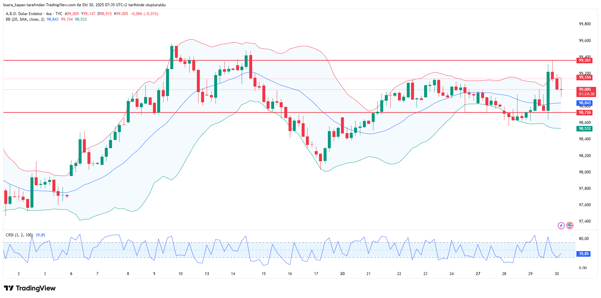This screenshot has width=601, height=298.
Task: Click date 27 on the time axis
Action: tap(478, 274)
